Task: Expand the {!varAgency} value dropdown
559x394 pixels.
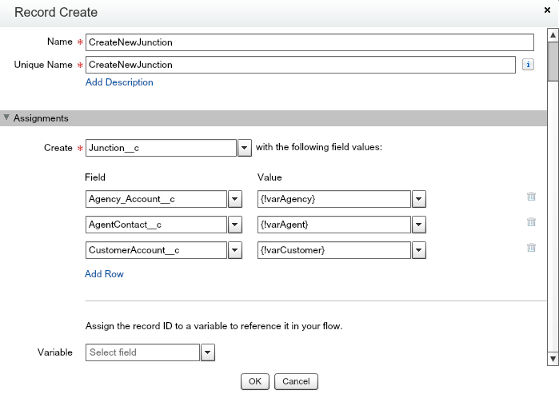Action: [418, 199]
